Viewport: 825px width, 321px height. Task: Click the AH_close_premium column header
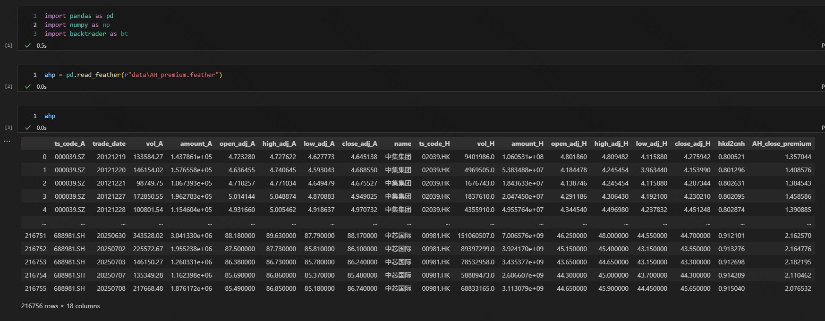(x=782, y=144)
